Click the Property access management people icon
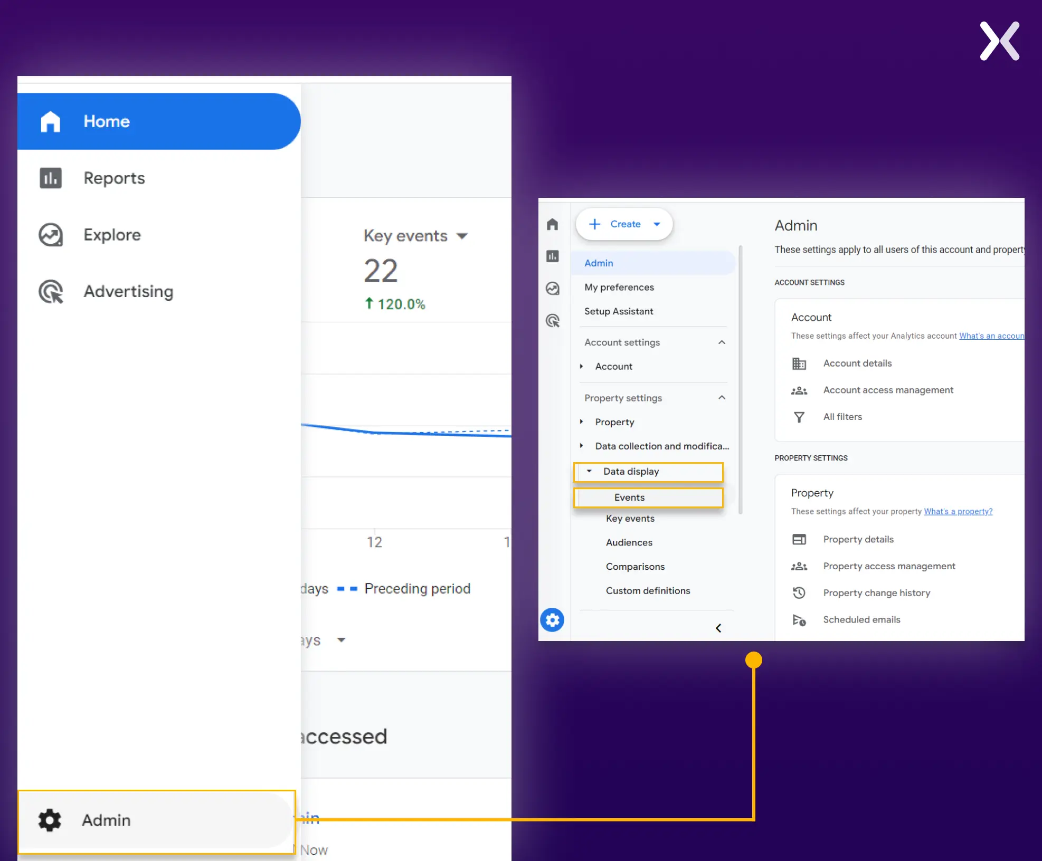Screen dimensions: 1042x861 point(799,567)
